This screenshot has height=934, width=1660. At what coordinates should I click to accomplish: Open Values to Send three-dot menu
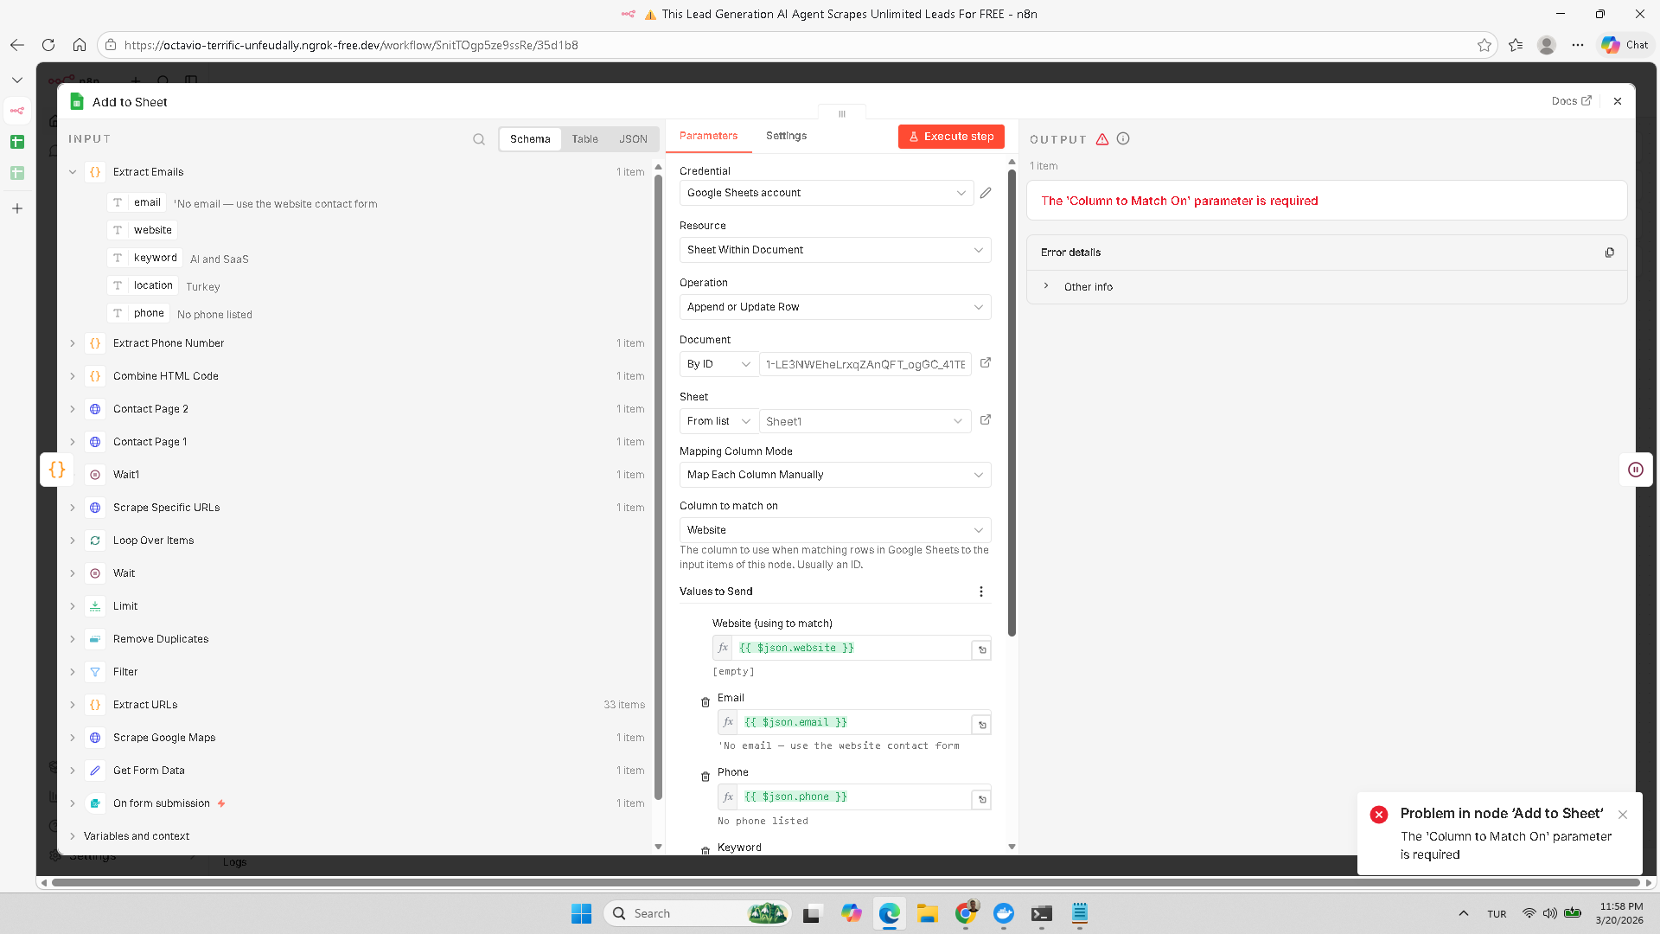[980, 592]
